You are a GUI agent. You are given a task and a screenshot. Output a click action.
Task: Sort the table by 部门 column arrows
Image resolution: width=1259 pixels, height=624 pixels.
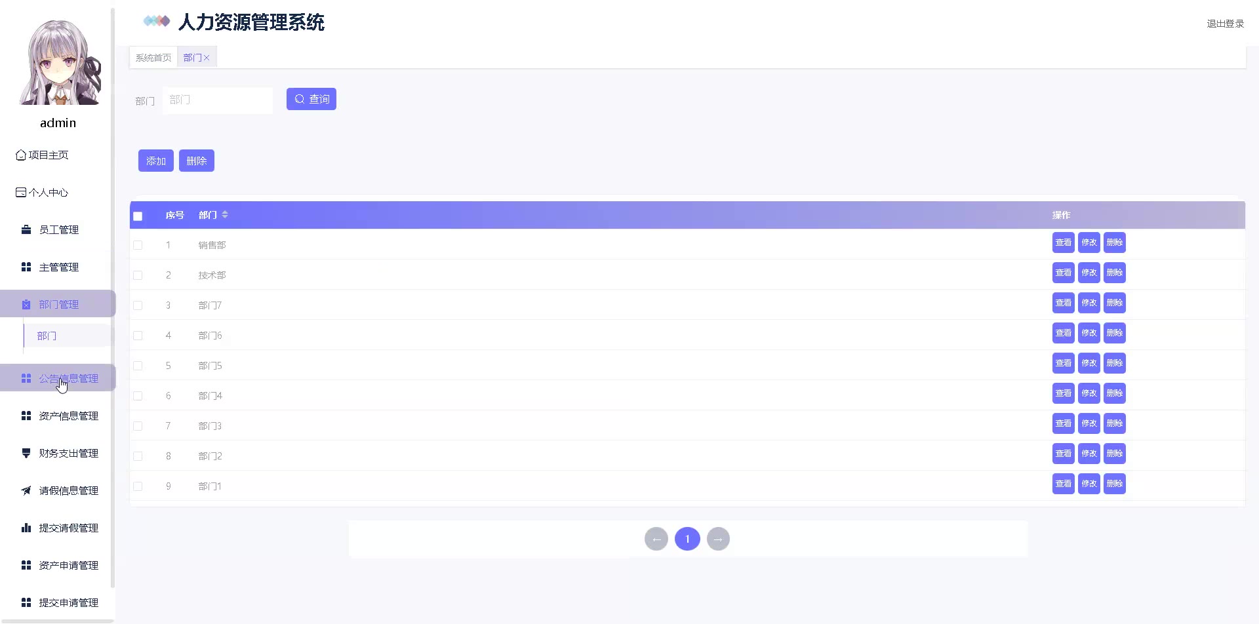(x=225, y=215)
